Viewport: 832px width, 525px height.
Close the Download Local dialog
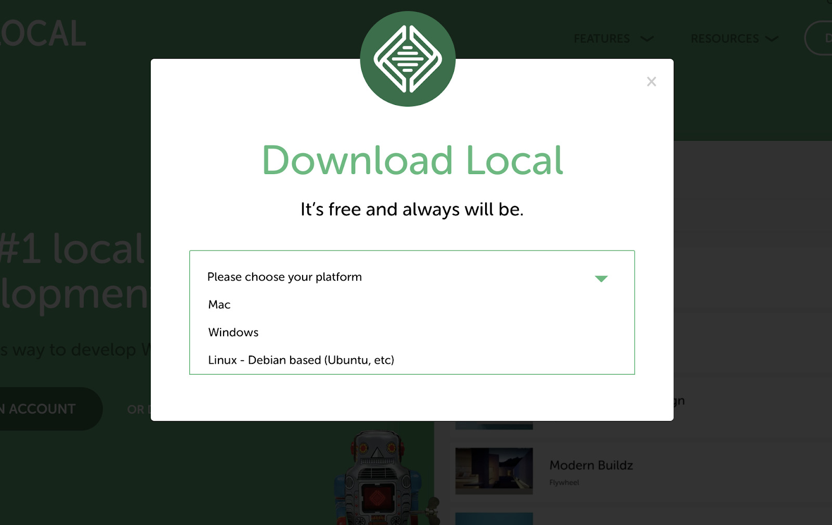[x=651, y=82]
